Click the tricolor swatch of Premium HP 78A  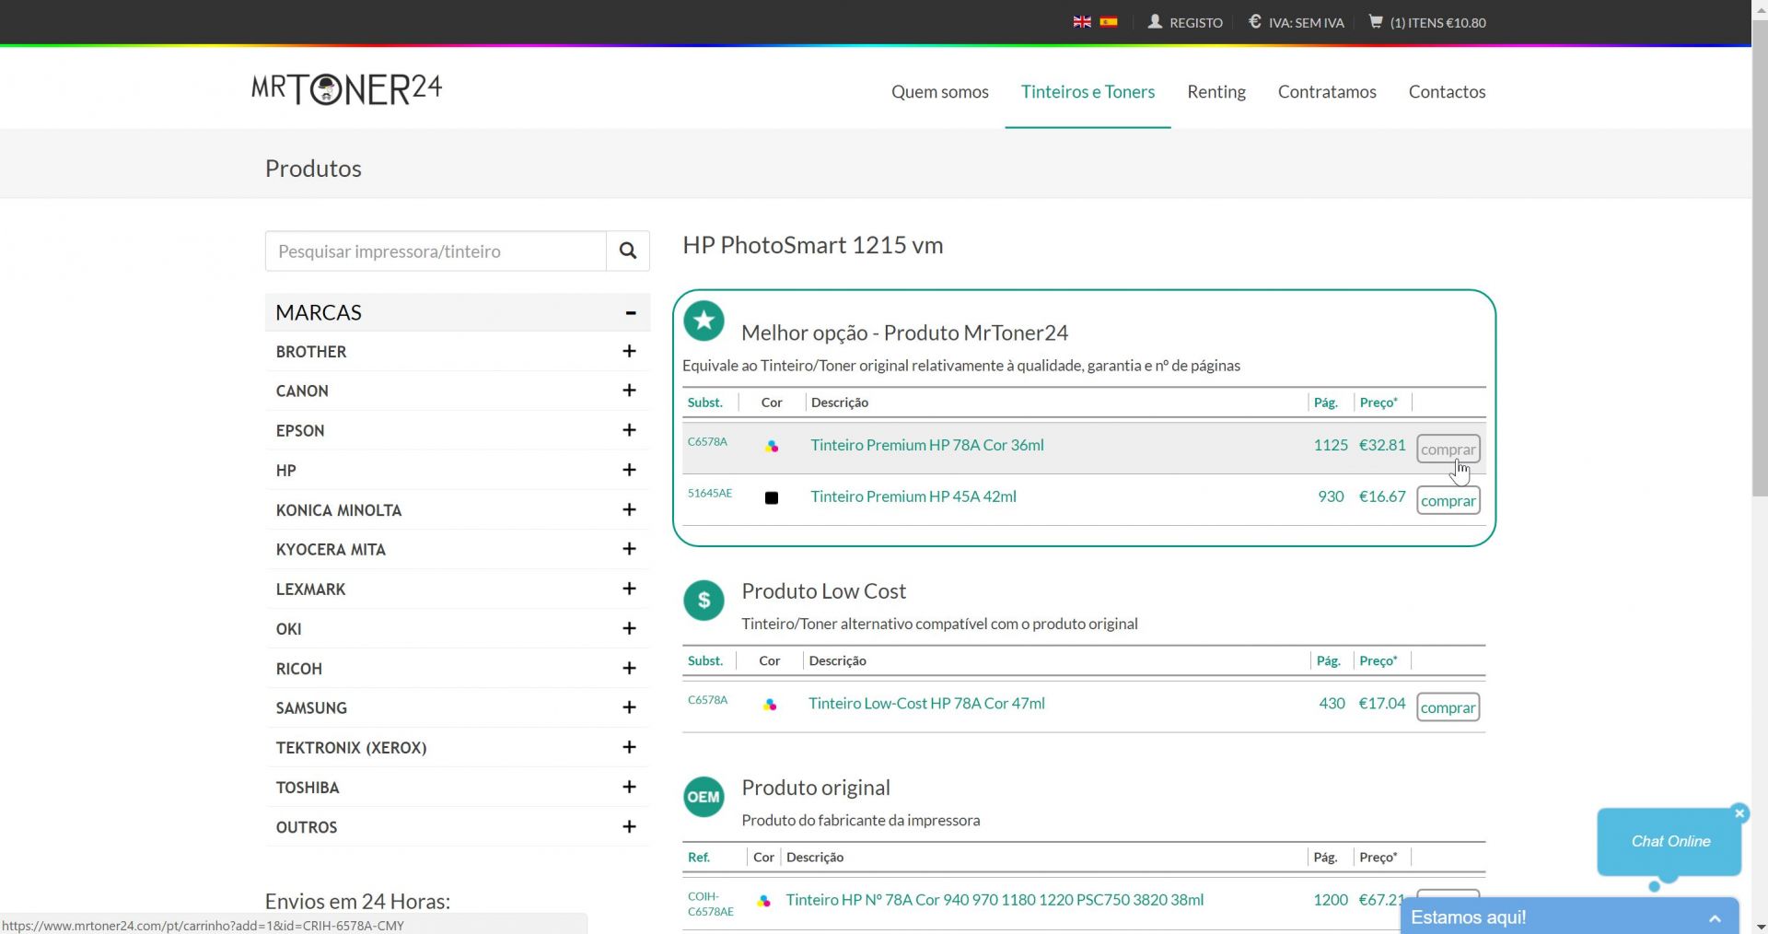[772, 446]
